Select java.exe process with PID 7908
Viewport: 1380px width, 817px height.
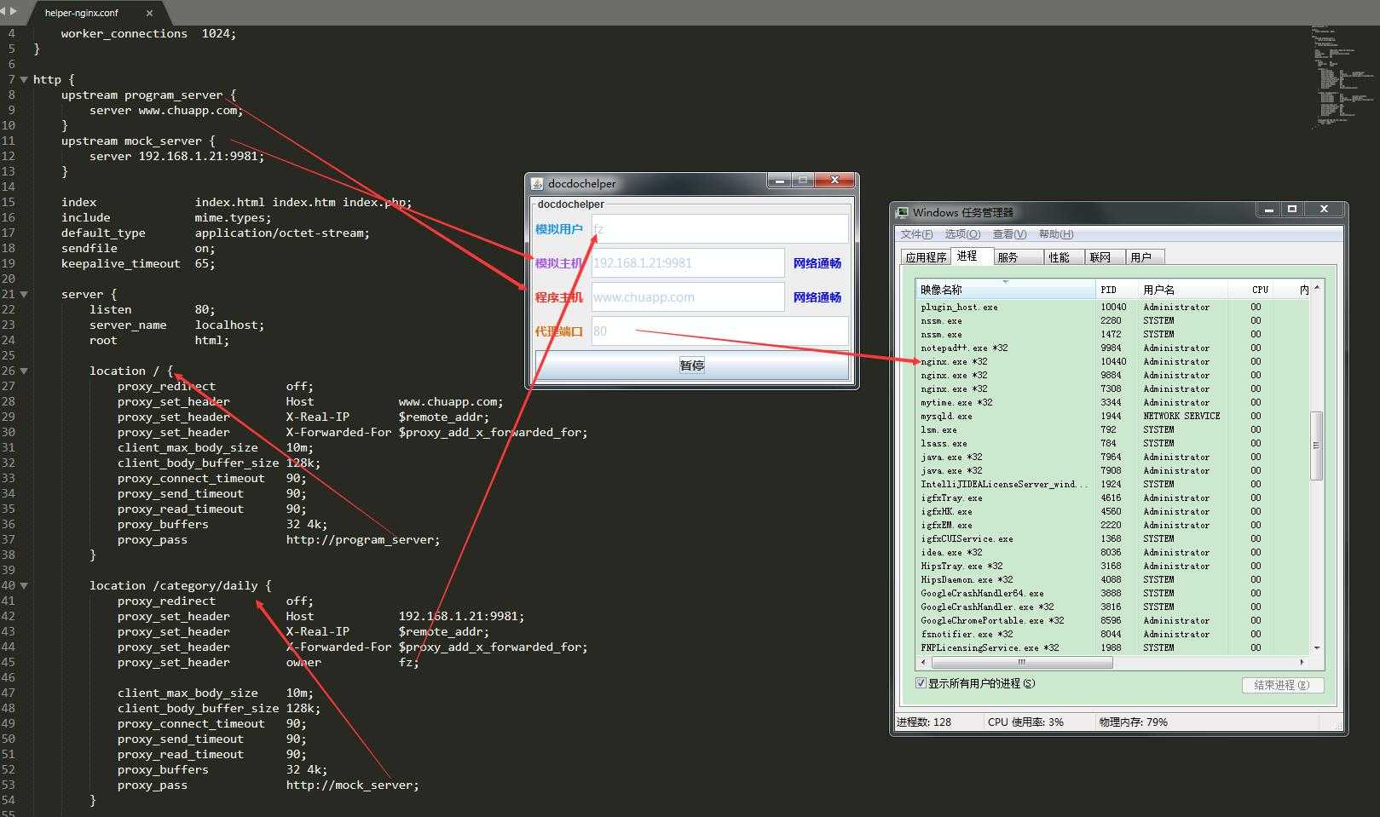coord(1113,470)
